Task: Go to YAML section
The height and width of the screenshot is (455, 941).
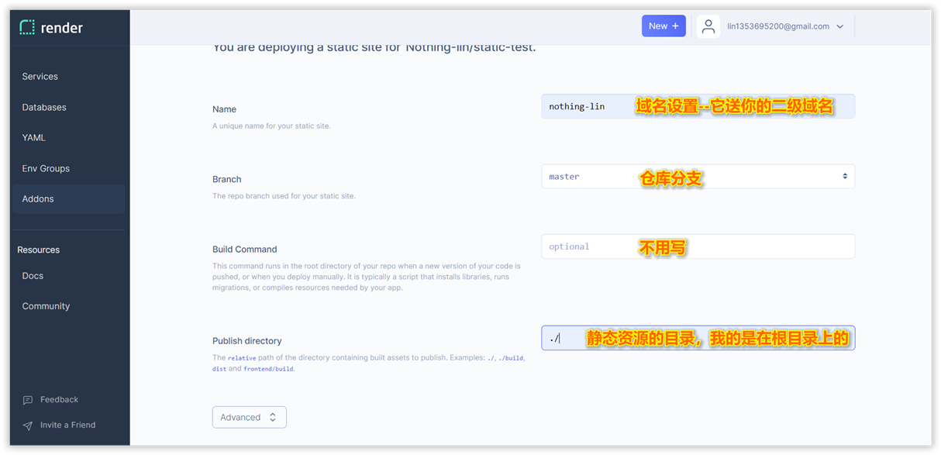Action: (34, 138)
